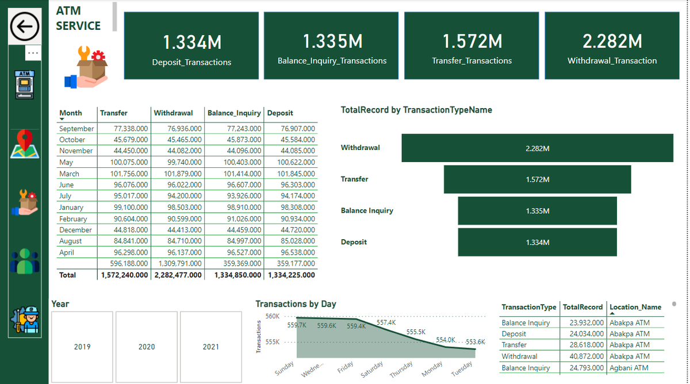The image size is (690, 384).
Task: Click TotalRecord by TransactionTypeName chart title
Action: [416, 110]
